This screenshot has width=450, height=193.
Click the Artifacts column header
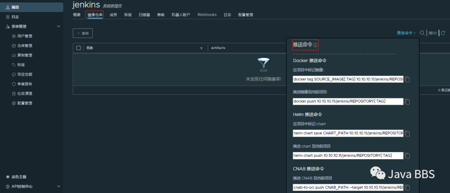tap(218, 48)
